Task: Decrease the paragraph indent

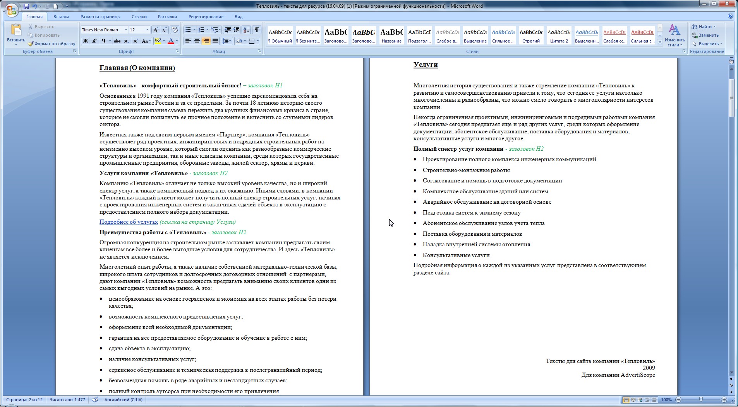Action: click(228, 30)
